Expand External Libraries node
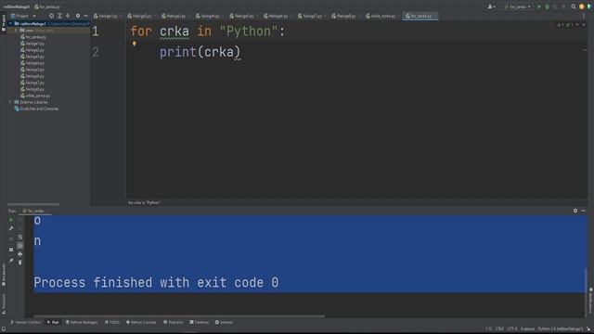 point(10,102)
